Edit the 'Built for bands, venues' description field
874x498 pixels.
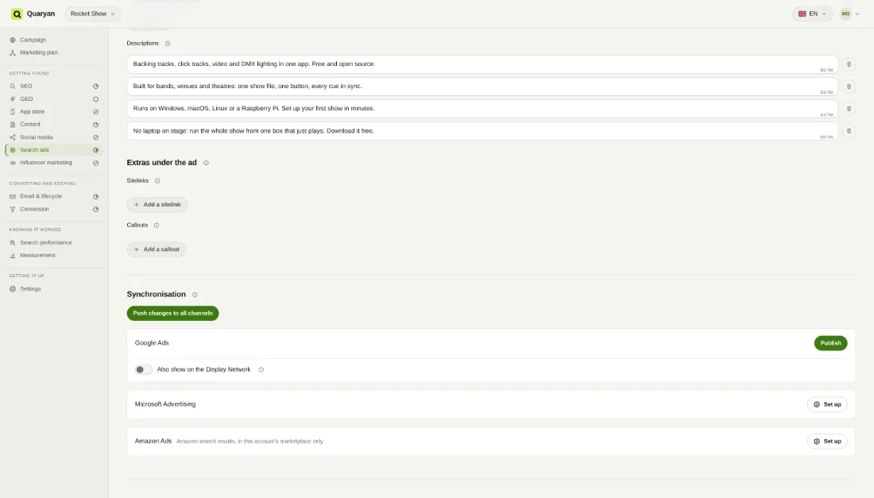[x=482, y=87]
